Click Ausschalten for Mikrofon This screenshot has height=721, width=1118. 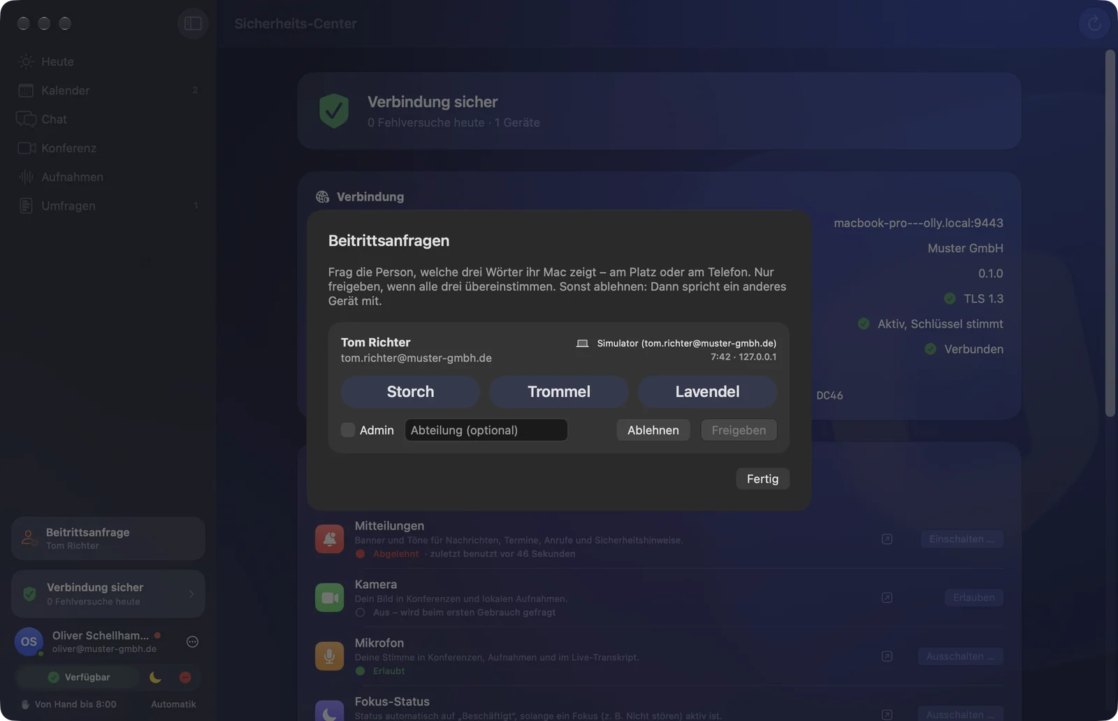click(x=960, y=657)
